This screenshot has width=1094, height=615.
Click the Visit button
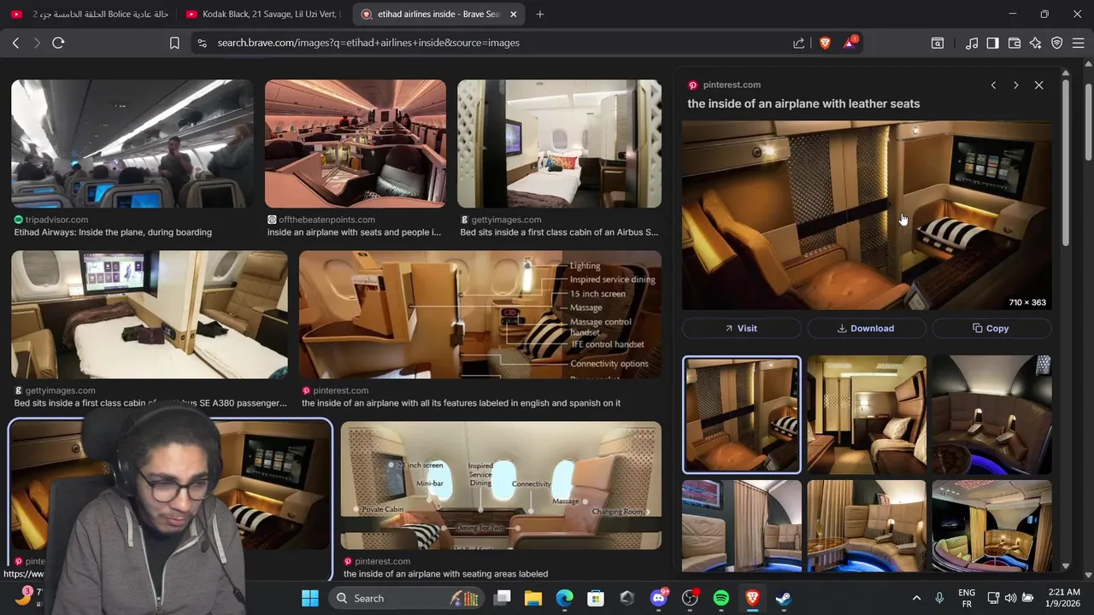pos(741,328)
